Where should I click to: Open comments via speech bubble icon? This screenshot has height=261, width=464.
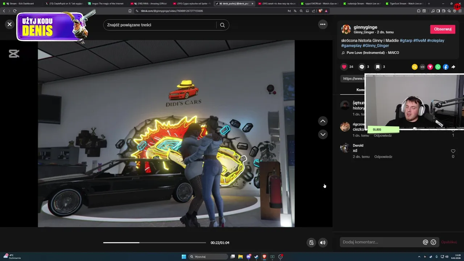pyautogui.click(x=362, y=67)
